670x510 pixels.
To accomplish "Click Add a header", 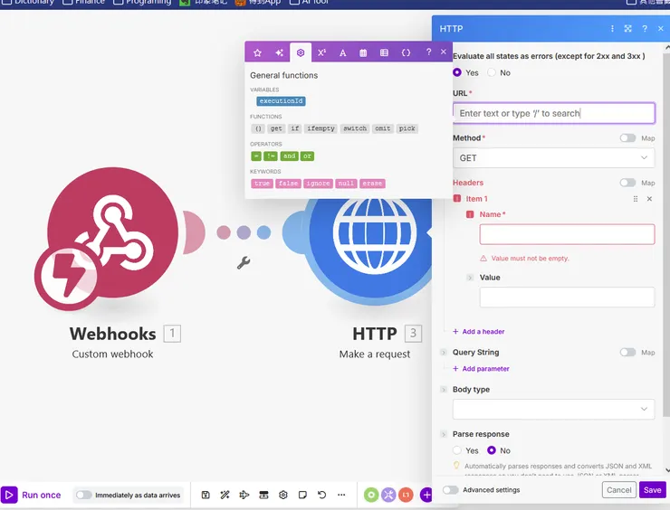I will click(x=479, y=332).
